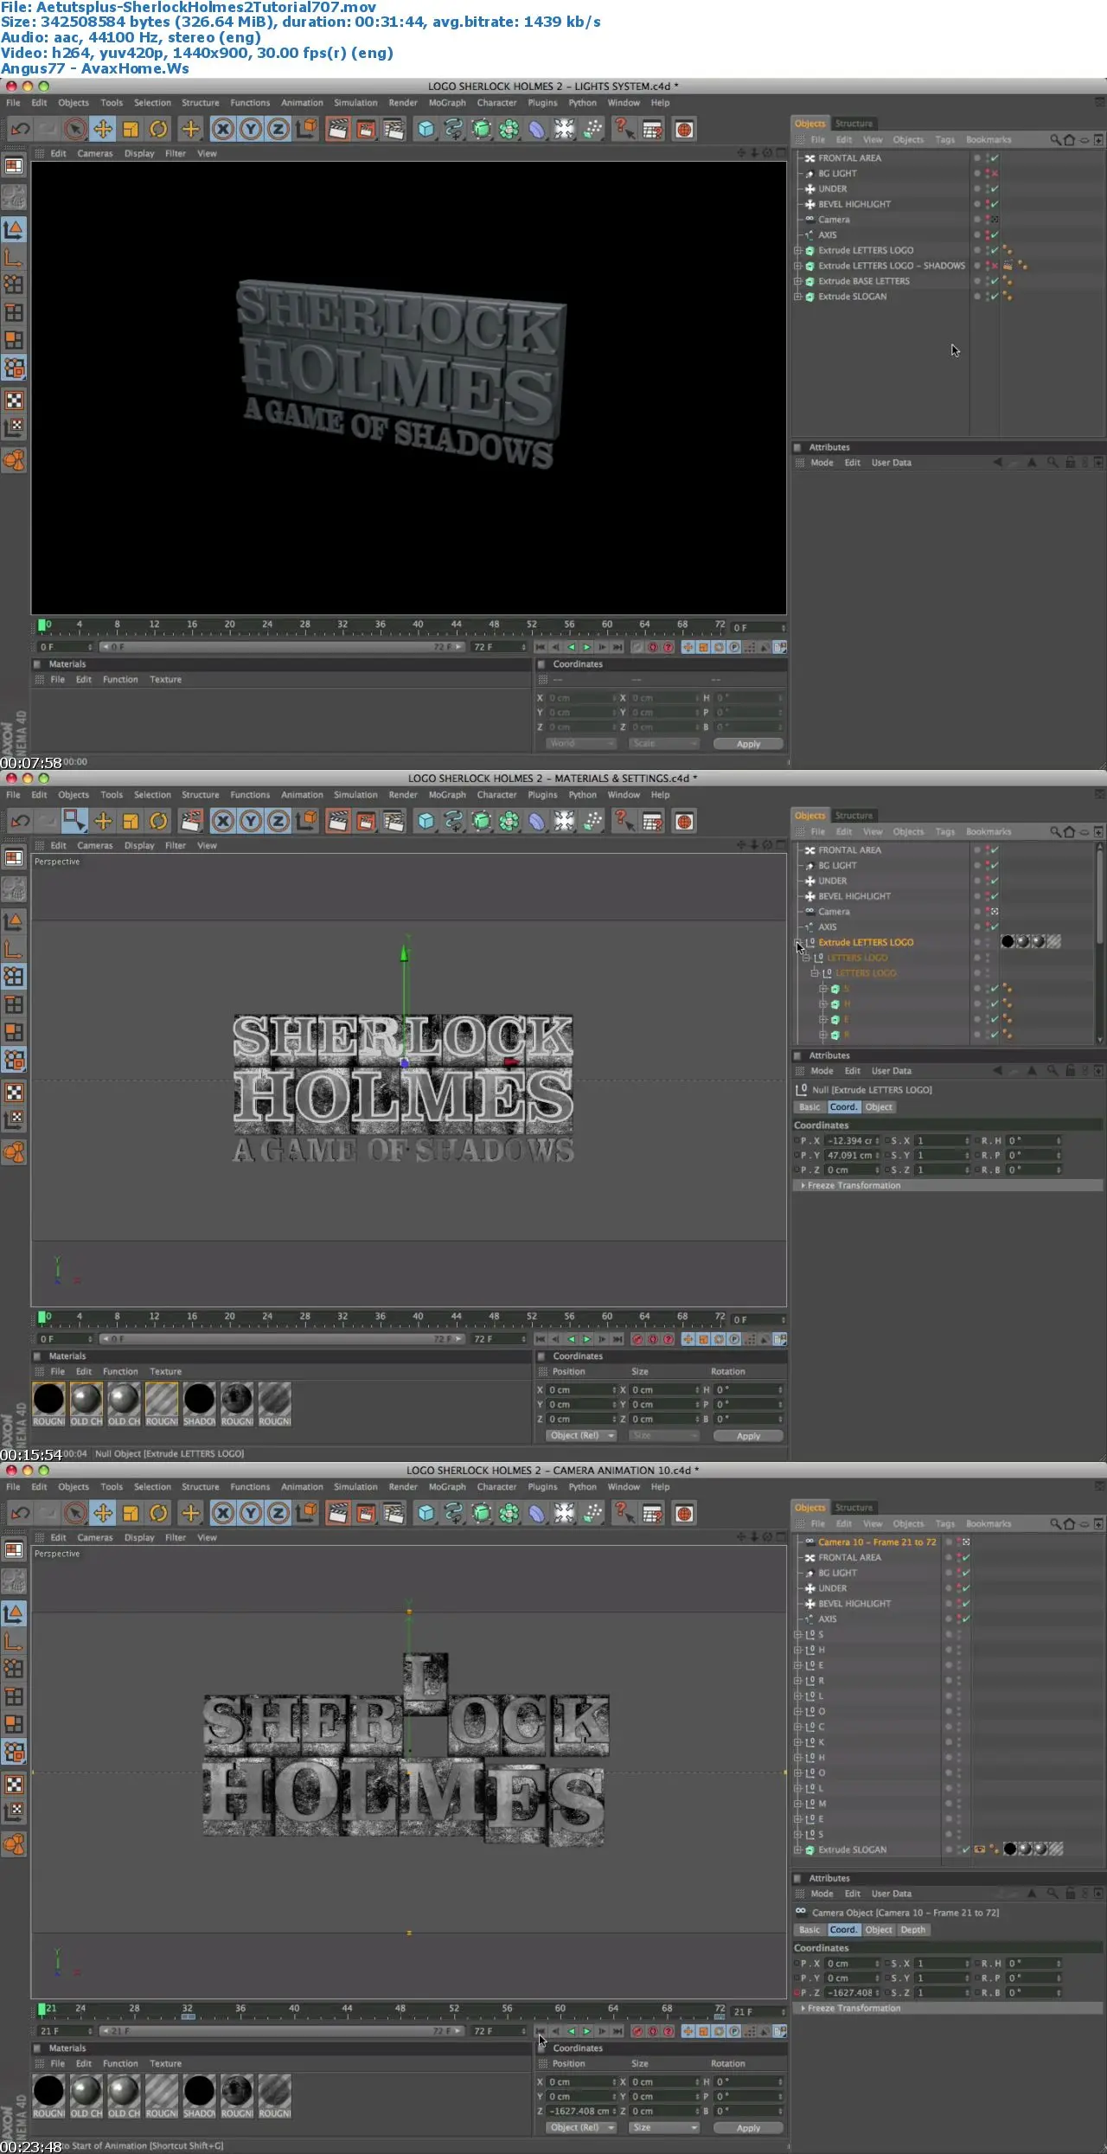Select SHADOW material swatch in MATERIALS & SETTINGS
Image resolution: width=1107 pixels, height=2154 pixels.
(199, 1404)
